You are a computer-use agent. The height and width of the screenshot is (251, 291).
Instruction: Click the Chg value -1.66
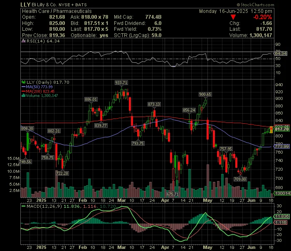coord(266,23)
